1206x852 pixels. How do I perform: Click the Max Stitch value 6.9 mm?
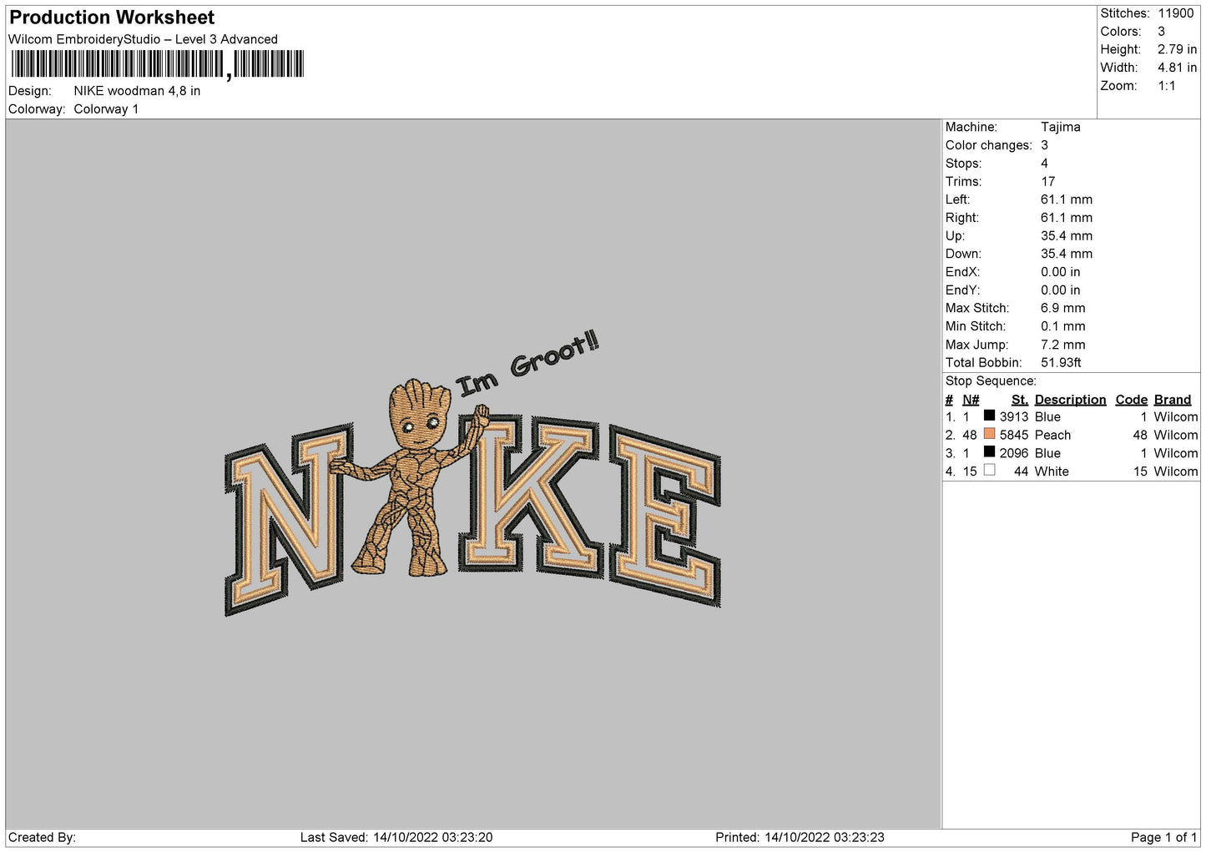click(x=1062, y=308)
